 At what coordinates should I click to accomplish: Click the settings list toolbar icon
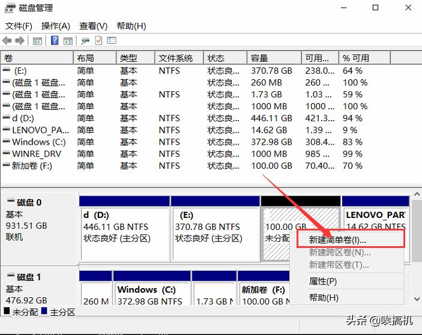pyautogui.click(x=112, y=41)
